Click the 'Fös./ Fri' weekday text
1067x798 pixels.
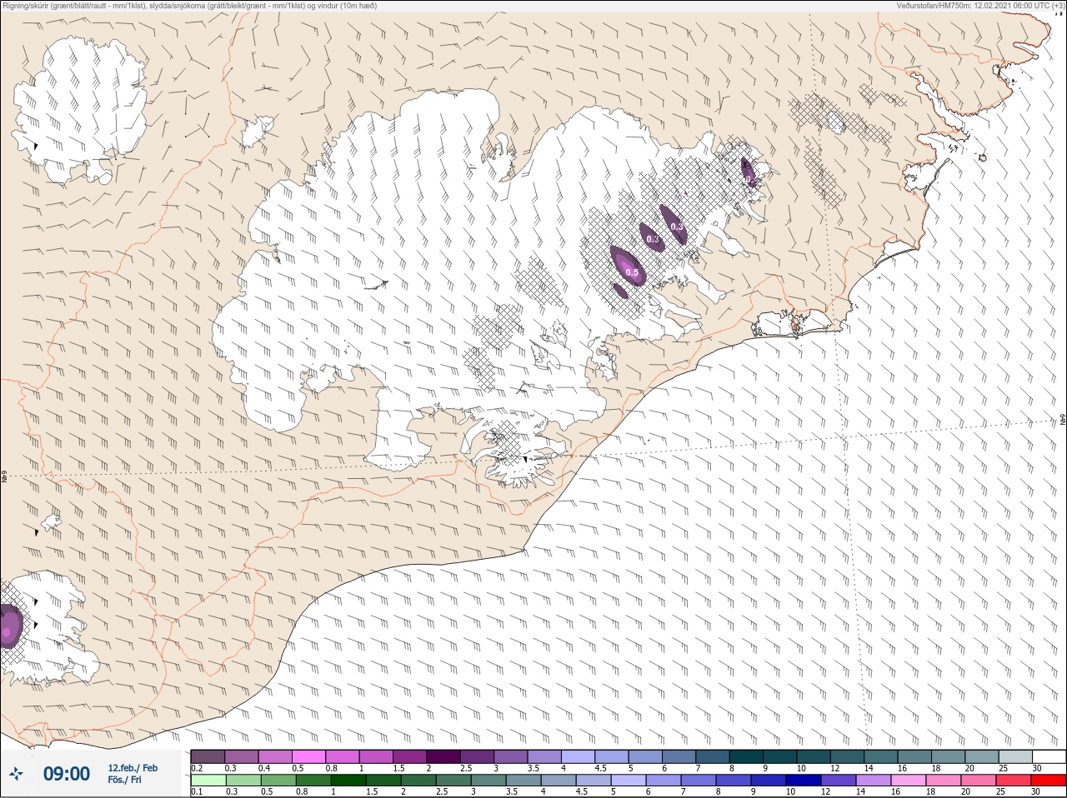(124, 780)
